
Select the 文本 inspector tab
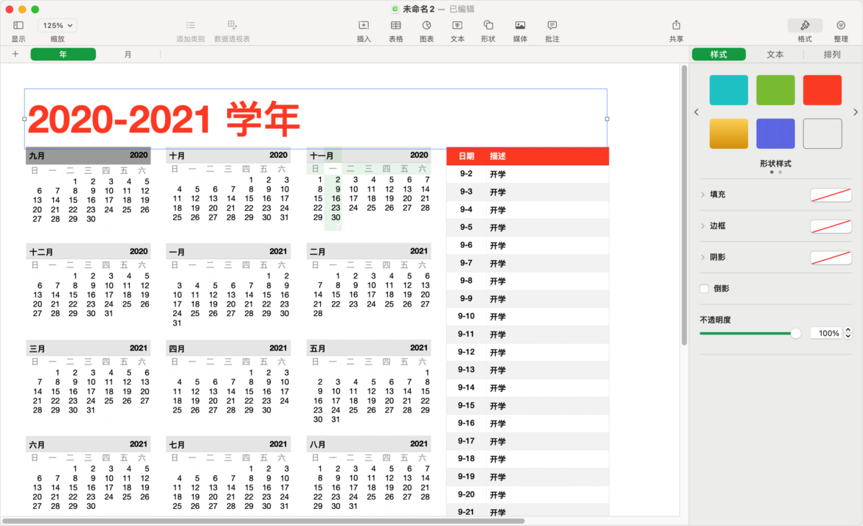[775, 55]
